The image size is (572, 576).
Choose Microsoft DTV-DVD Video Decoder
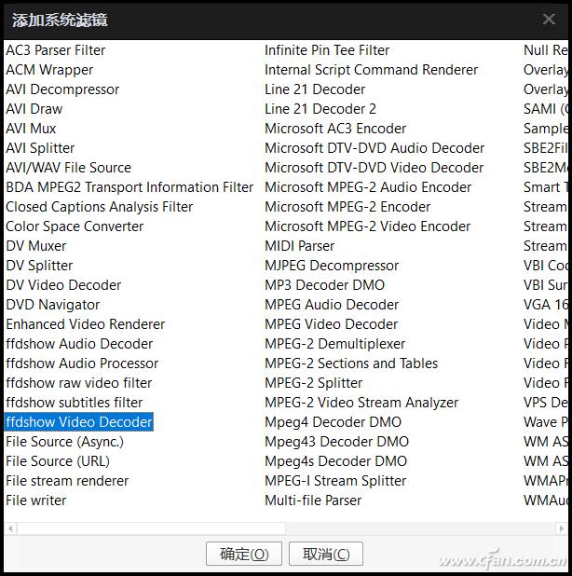[375, 168]
